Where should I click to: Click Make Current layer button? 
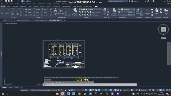tap(95, 12)
